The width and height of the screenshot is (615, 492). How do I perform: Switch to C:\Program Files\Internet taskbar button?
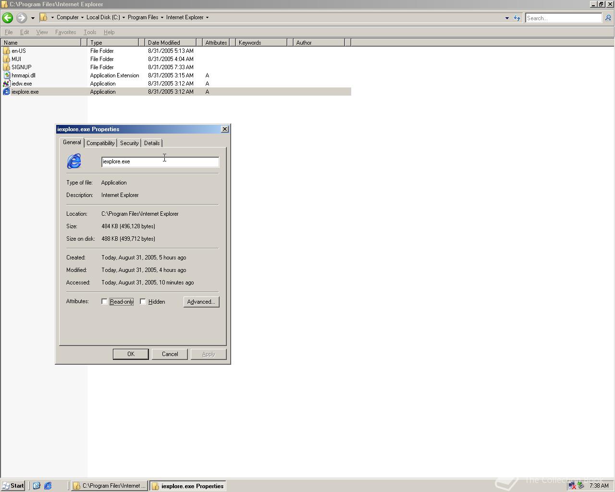pos(110,486)
